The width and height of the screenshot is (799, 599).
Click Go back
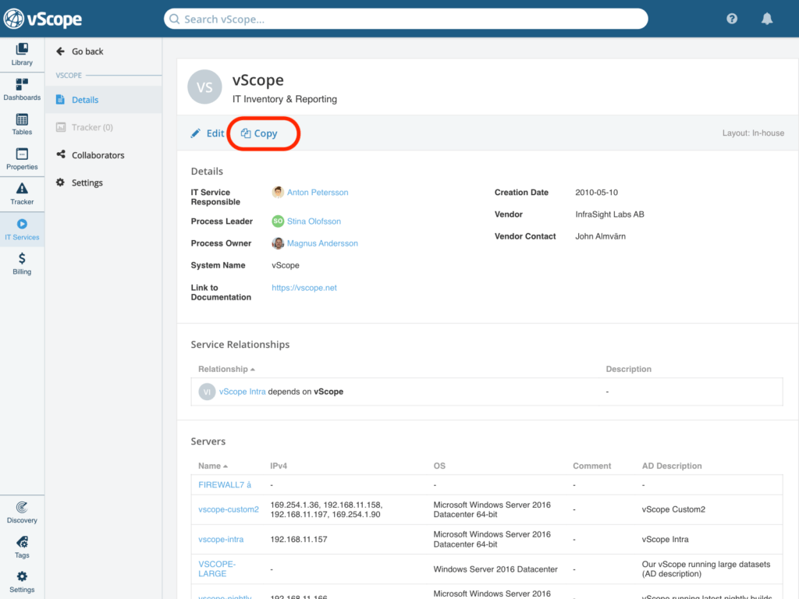(87, 51)
